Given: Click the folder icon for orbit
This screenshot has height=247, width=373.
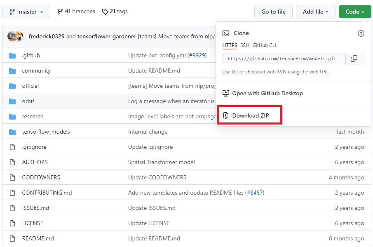Looking at the screenshot, I should pyautogui.click(x=12, y=101).
